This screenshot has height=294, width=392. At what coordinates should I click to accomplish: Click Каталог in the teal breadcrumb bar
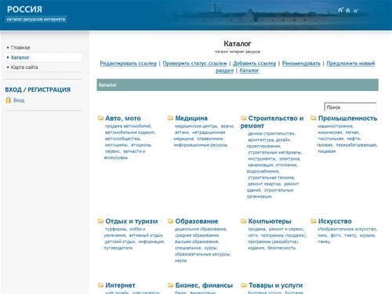pos(107,85)
